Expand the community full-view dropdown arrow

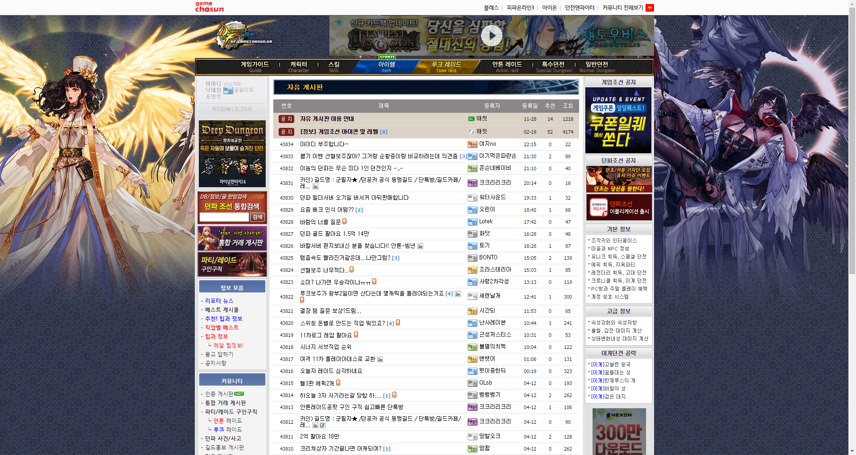(650, 8)
